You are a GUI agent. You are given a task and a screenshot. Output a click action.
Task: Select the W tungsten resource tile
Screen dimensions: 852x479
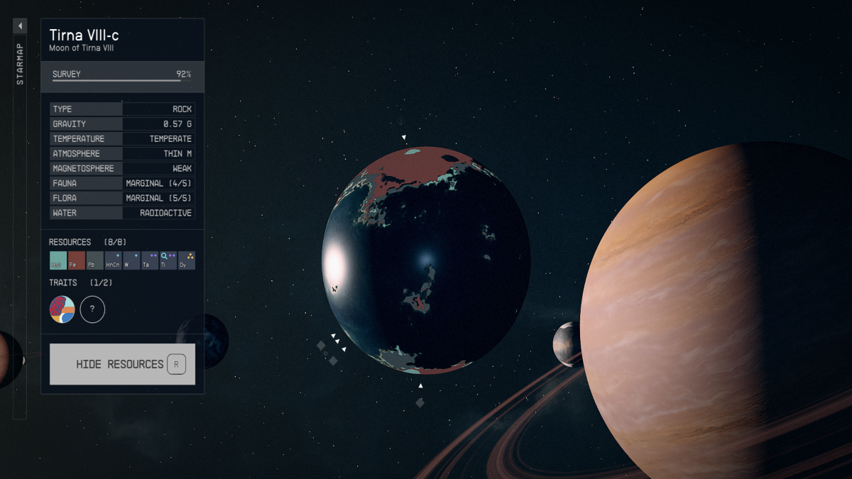[x=132, y=260]
